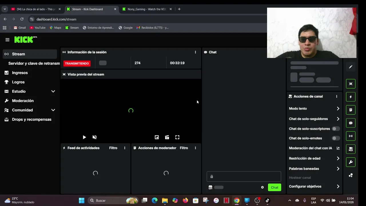
Task: Open the Kick hamburger menu
Action: click(7, 40)
